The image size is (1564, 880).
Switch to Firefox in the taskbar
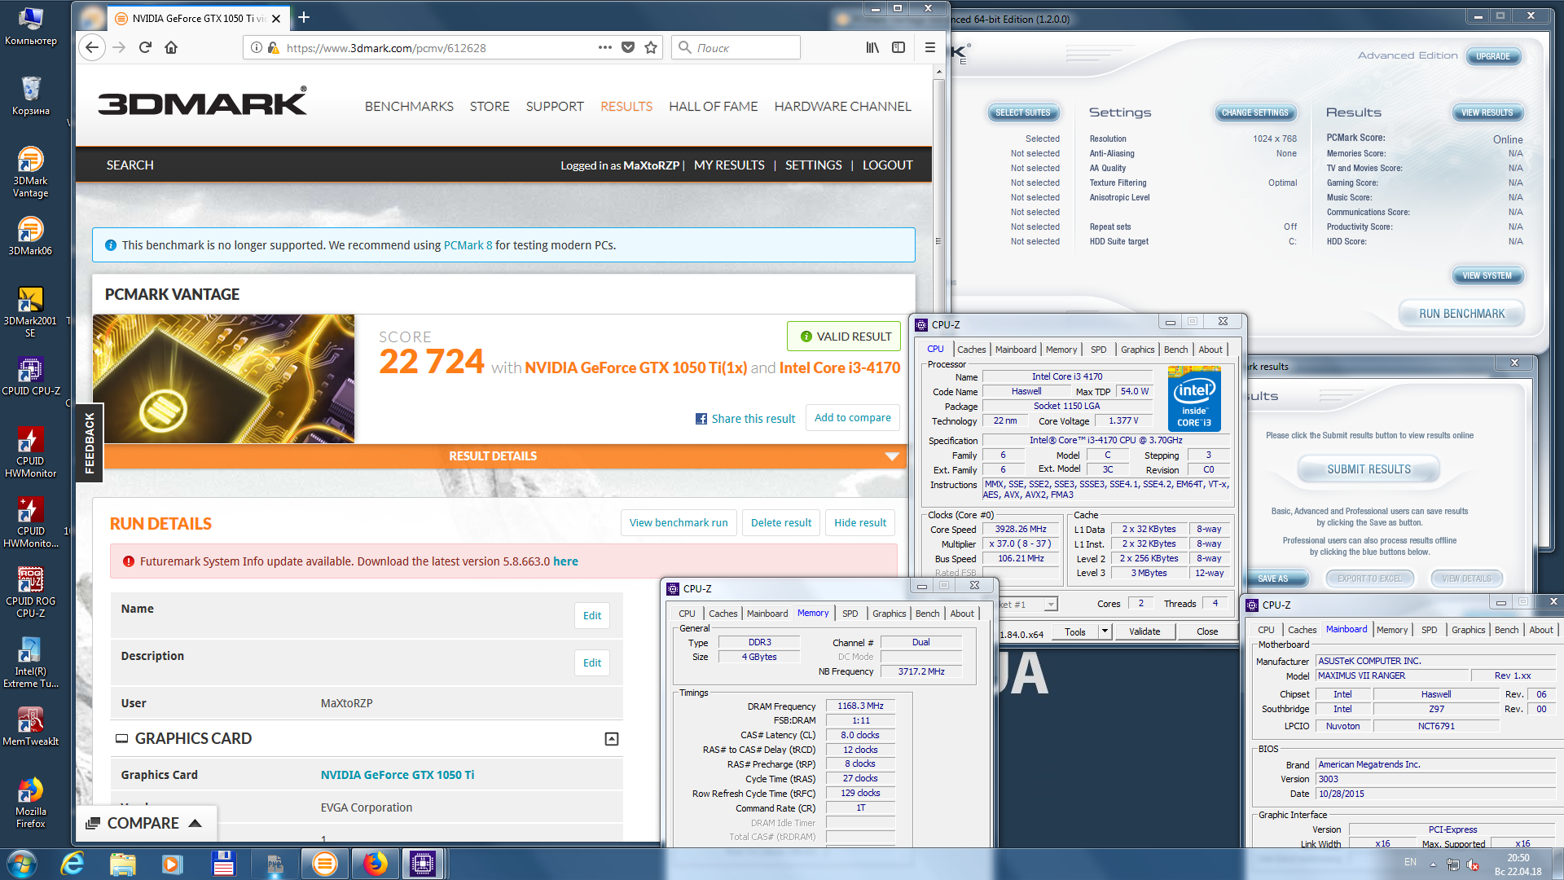click(375, 864)
